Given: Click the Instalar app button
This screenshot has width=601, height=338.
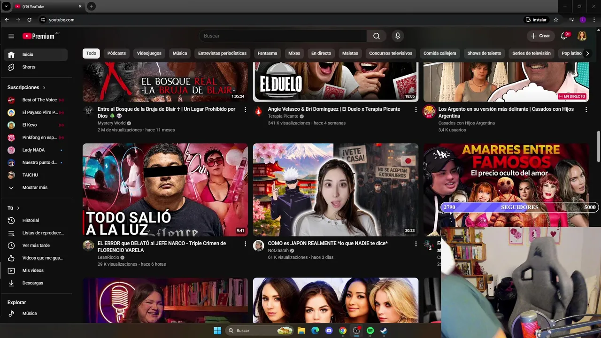Looking at the screenshot, I should pos(536,20).
